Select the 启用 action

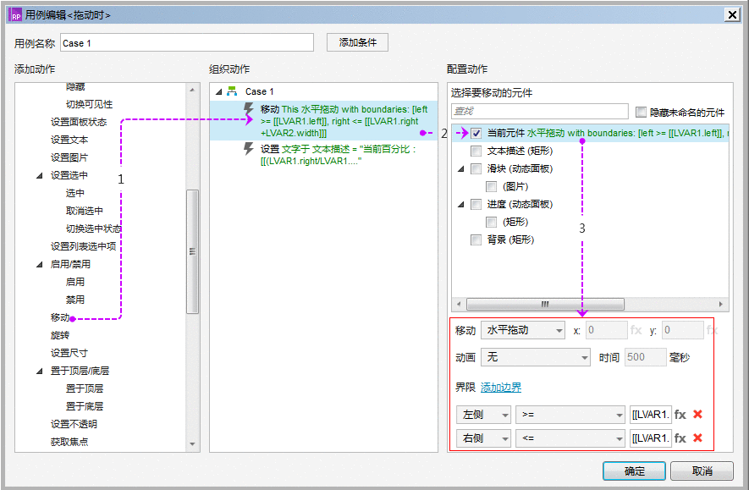tap(75, 282)
